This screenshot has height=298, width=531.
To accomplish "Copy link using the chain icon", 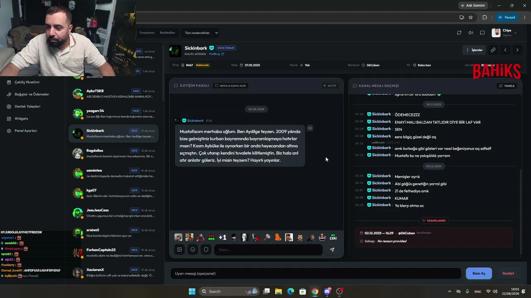I will click(493, 50).
